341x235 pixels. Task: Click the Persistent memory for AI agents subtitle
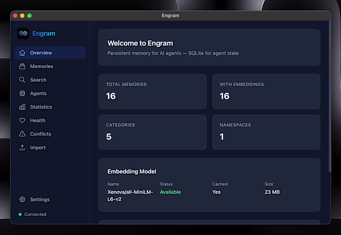173,53
